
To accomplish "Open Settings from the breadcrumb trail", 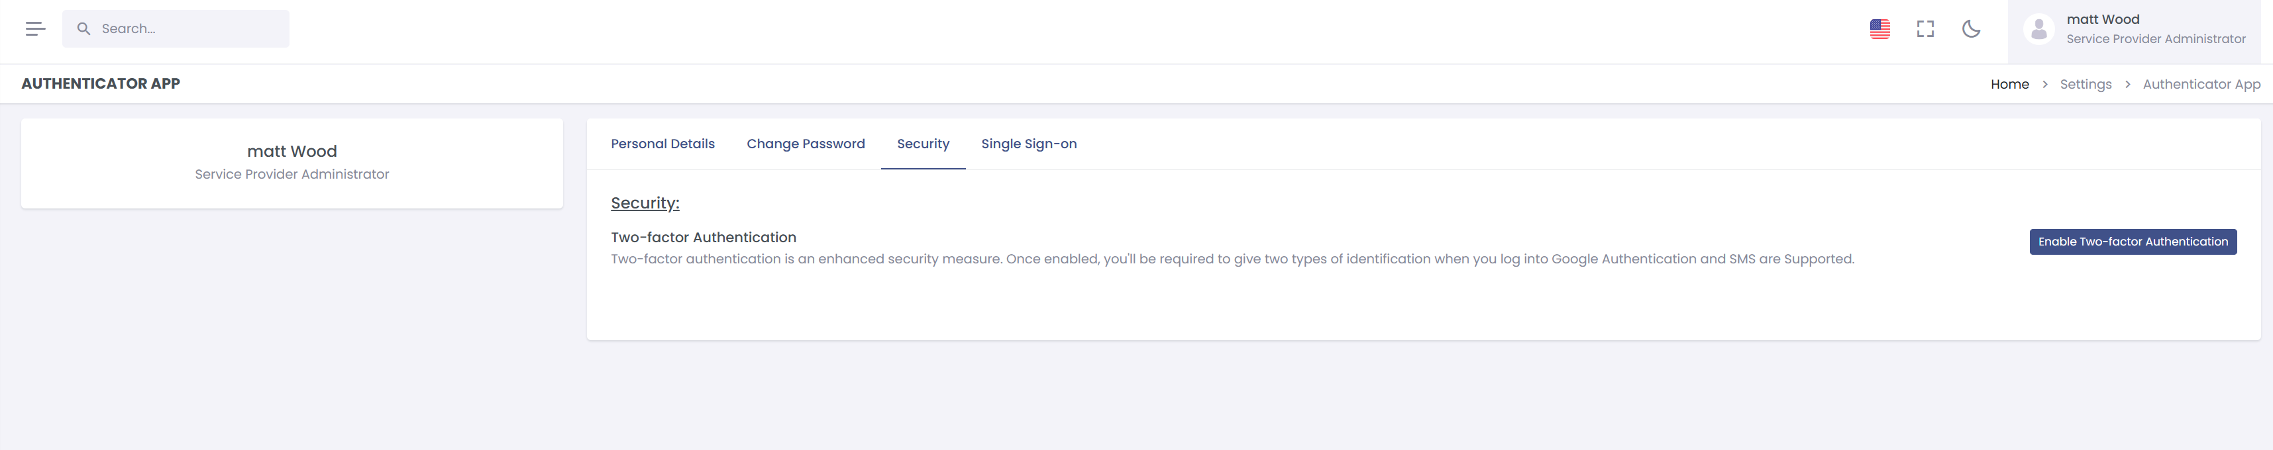I will click(2085, 83).
